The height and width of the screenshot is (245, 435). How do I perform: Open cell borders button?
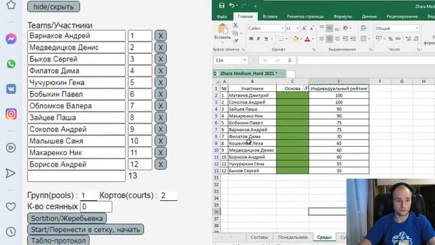click(x=281, y=39)
